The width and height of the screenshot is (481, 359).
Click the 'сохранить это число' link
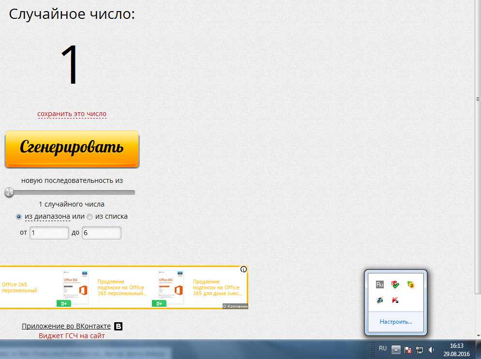72,114
